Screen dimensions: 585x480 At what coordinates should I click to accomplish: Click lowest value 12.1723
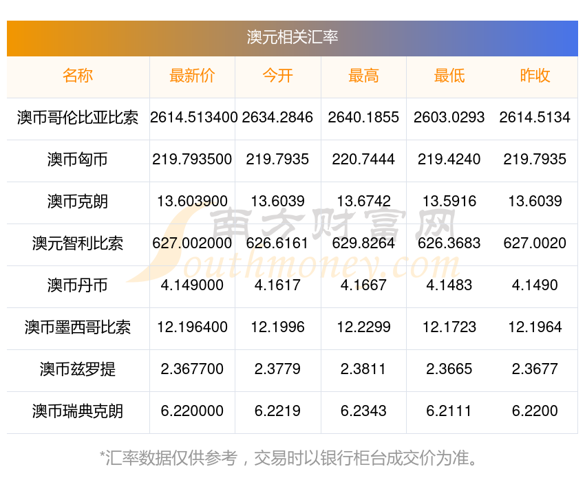point(449,327)
